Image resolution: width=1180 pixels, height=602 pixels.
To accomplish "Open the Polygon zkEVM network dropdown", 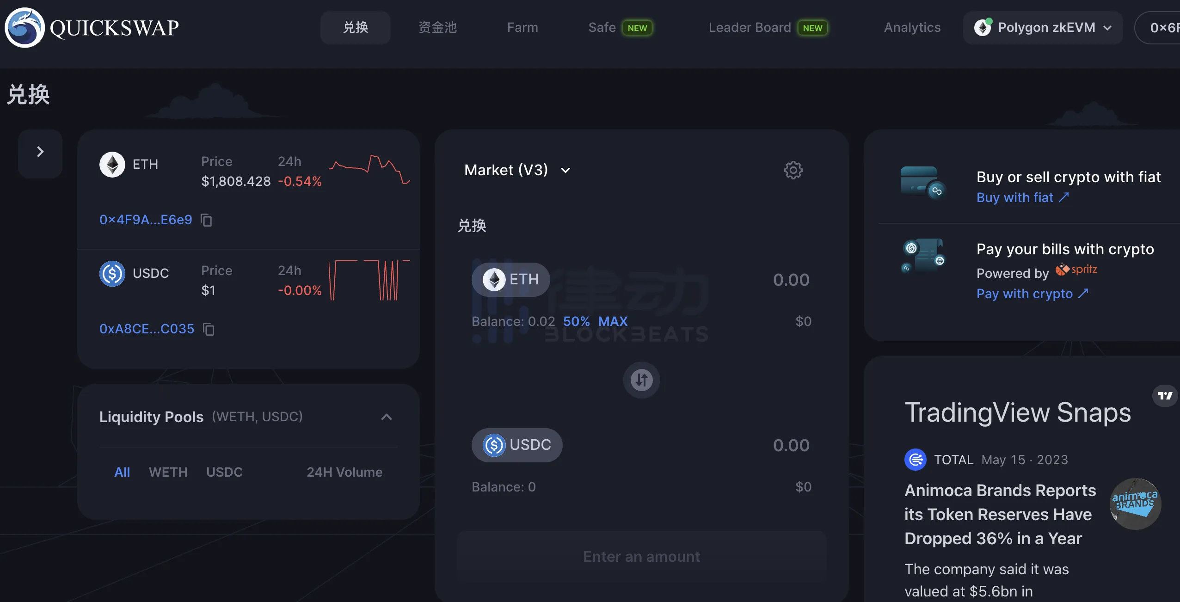I will pyautogui.click(x=1042, y=28).
